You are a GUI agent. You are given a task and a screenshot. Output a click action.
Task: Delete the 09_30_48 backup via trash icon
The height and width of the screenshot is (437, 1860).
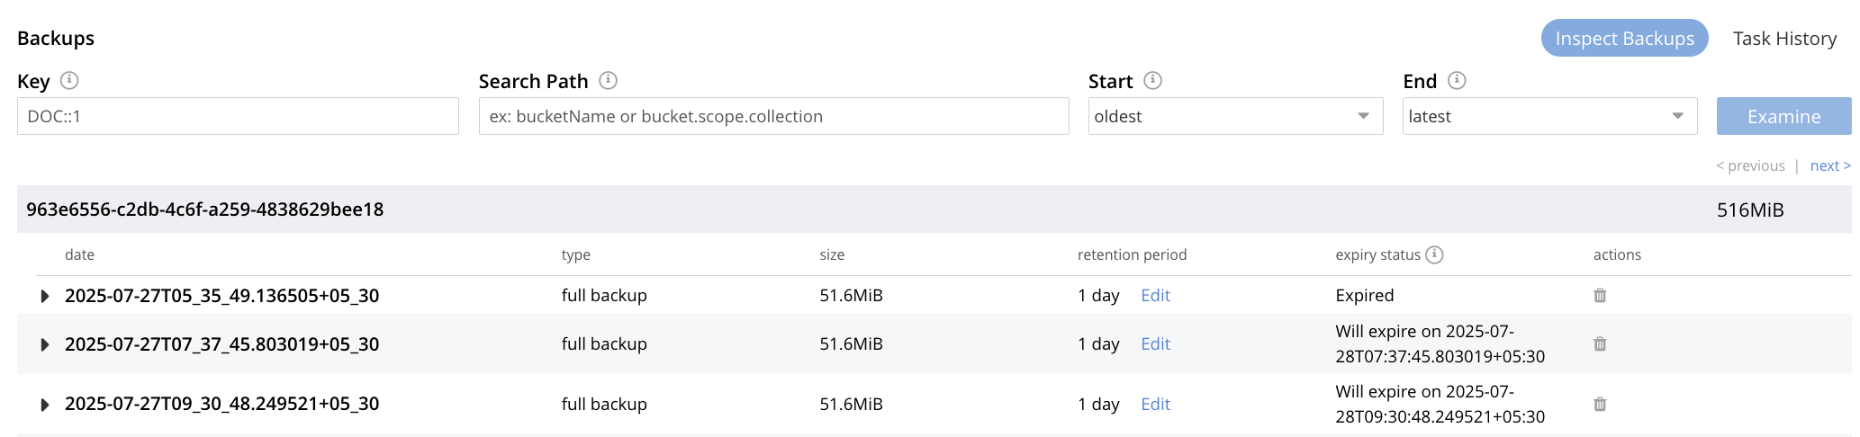1600,405
